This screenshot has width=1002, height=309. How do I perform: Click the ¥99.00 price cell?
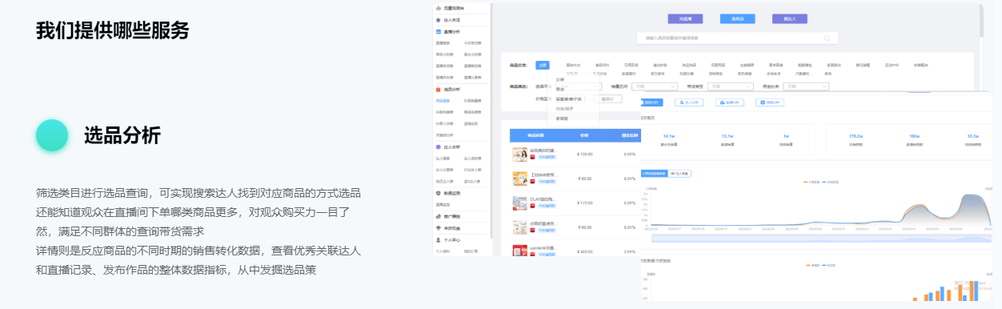584,179
